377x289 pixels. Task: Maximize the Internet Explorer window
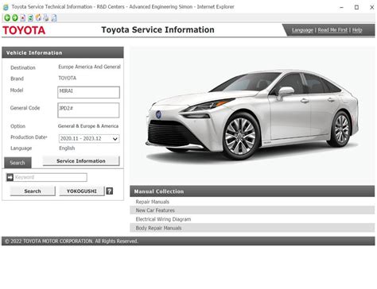click(x=357, y=7)
